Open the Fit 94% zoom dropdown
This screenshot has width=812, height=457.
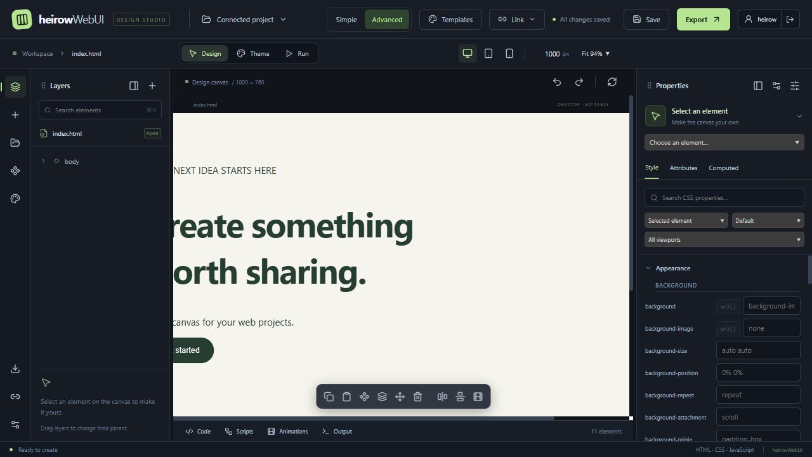pos(596,54)
